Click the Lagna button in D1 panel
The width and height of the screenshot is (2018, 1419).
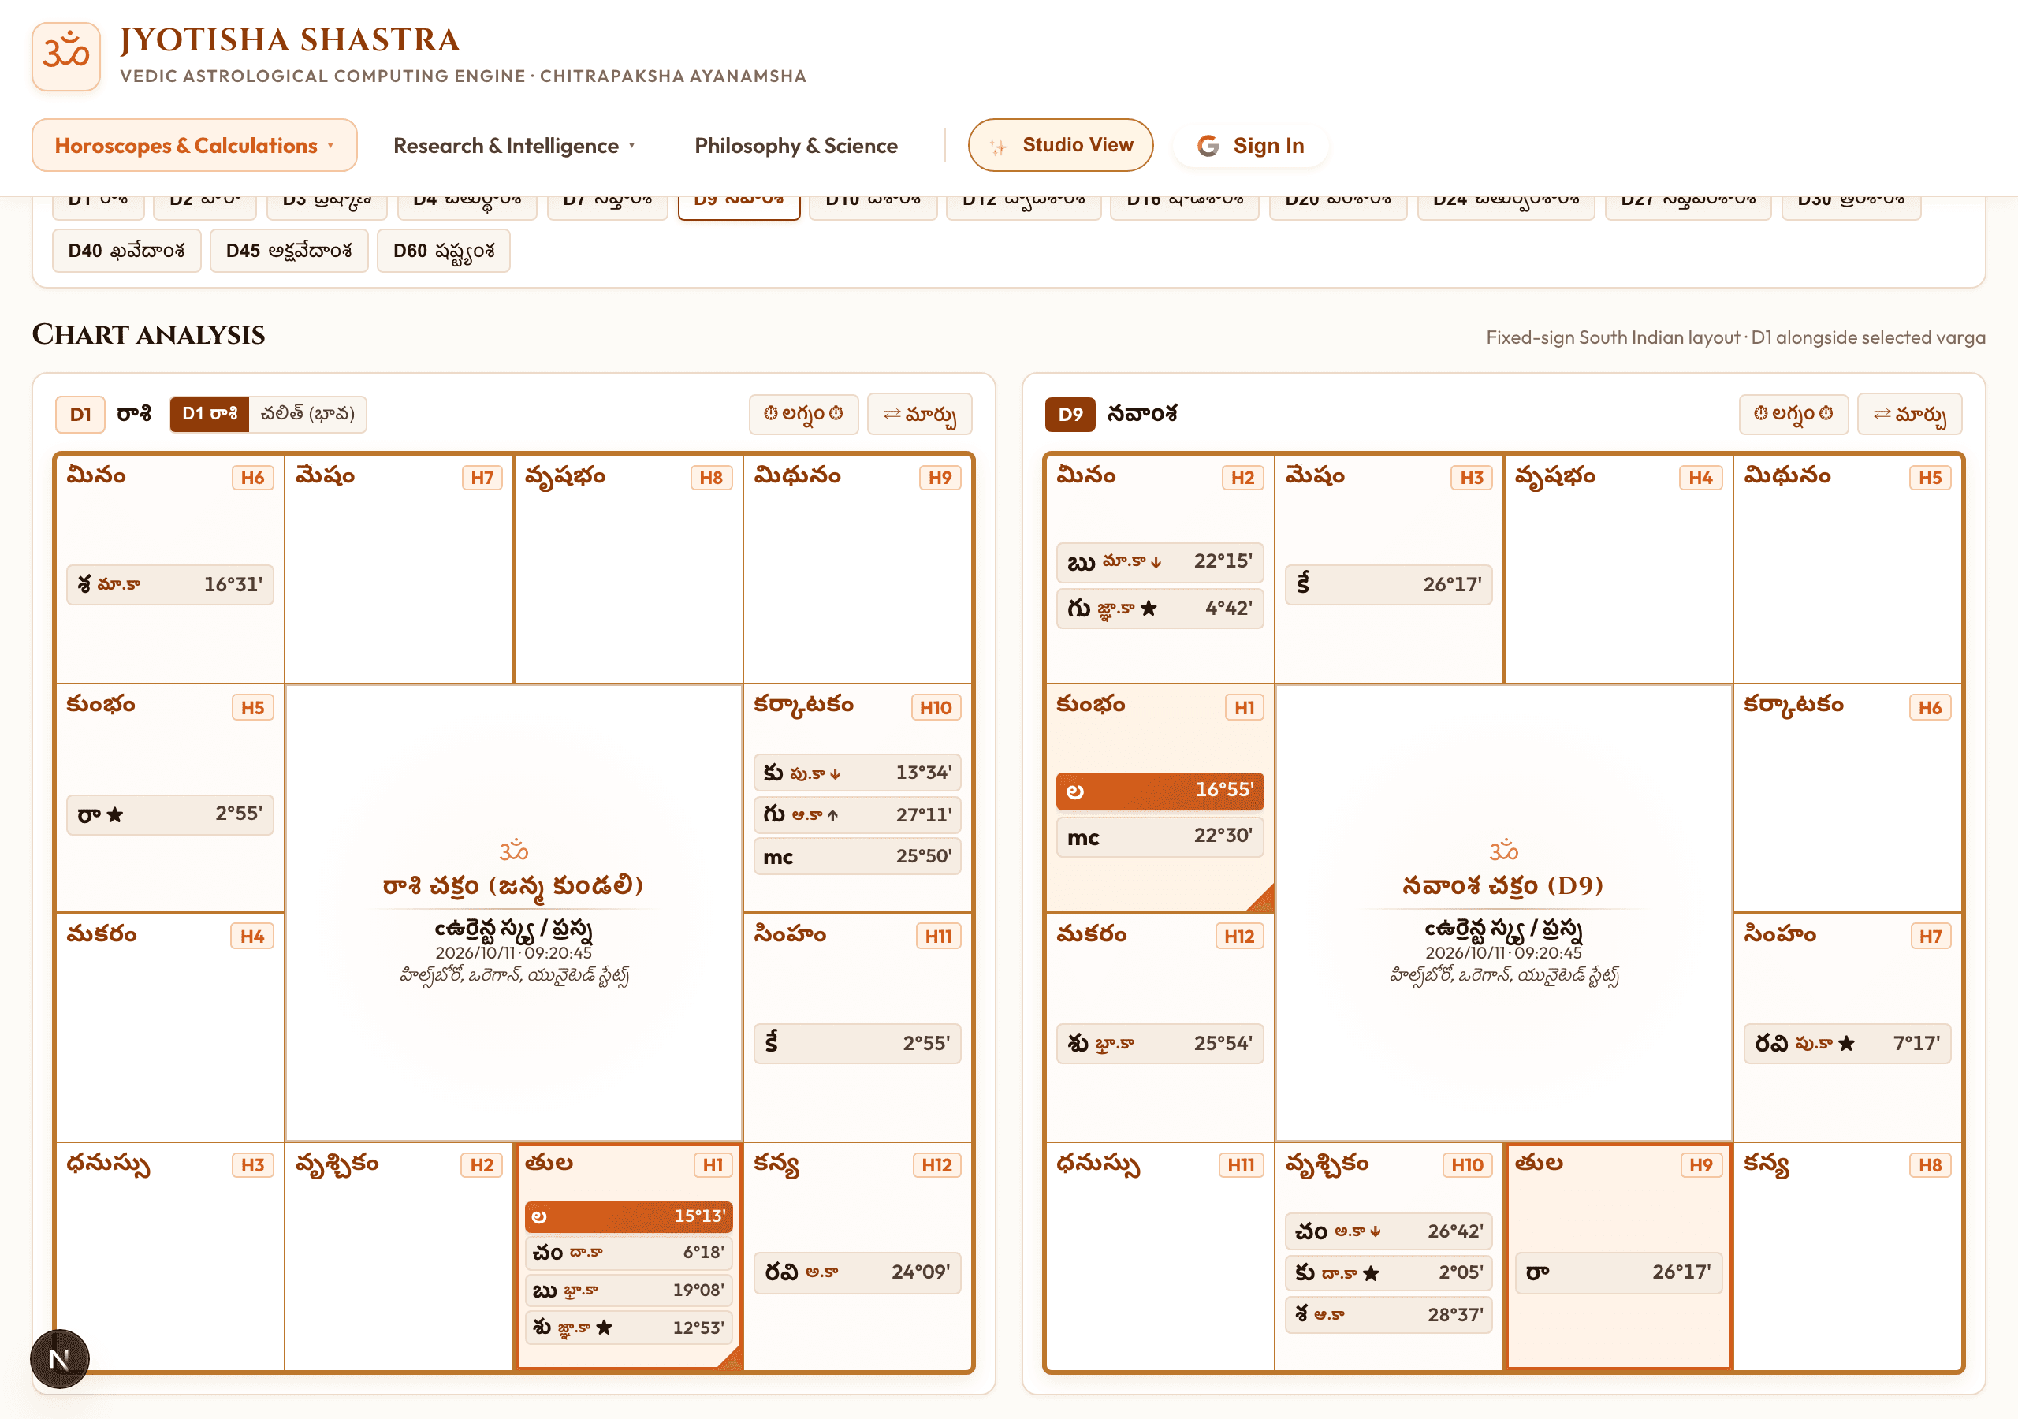tap(803, 414)
